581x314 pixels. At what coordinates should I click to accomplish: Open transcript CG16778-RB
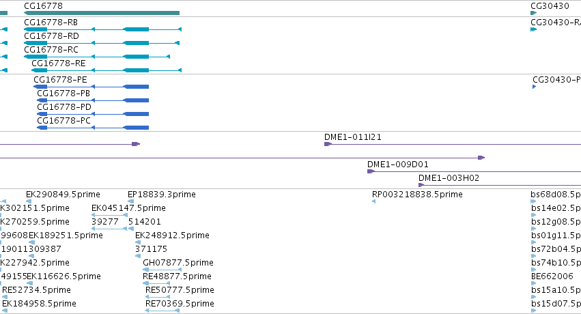(51, 23)
